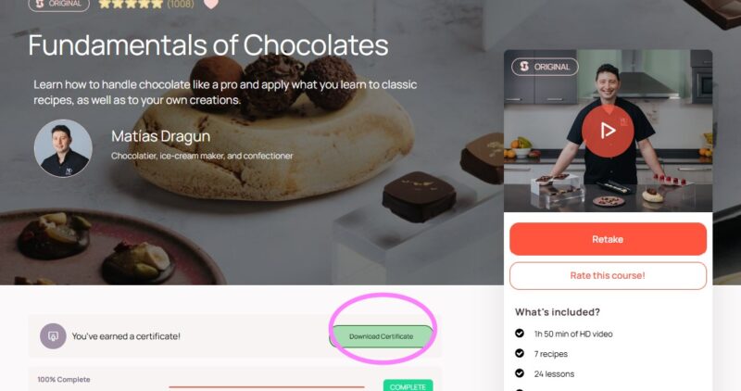This screenshot has width=741, height=391.
Task: Download the course certificate
Action: 381,336
